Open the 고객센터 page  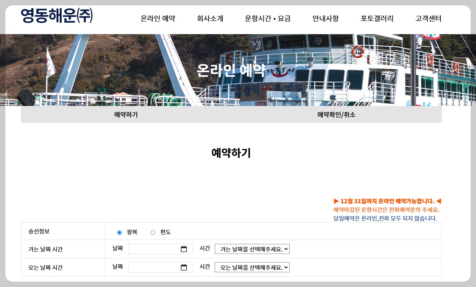click(429, 19)
